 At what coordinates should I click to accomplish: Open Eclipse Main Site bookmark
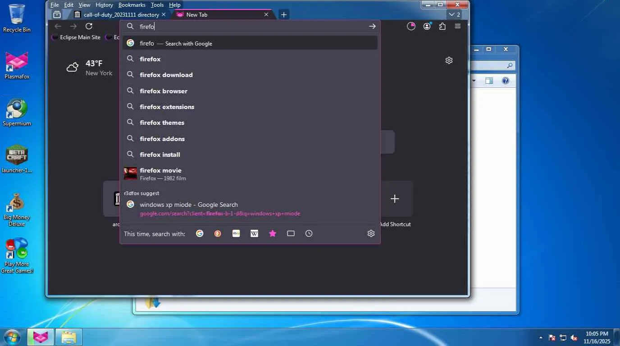tap(76, 37)
